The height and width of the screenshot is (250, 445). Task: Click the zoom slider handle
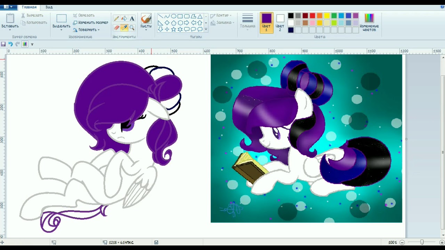422,242
